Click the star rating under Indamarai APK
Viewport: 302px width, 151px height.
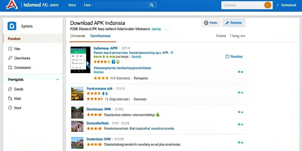click(102, 62)
